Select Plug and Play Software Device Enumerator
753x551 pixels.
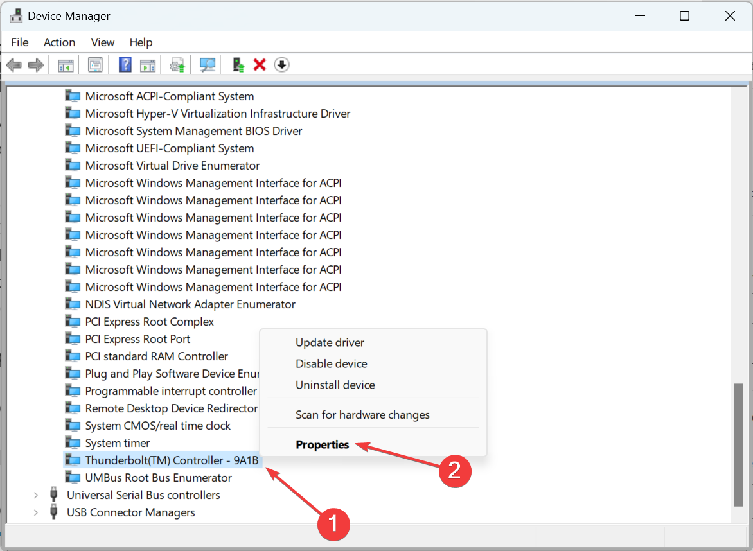[172, 374]
